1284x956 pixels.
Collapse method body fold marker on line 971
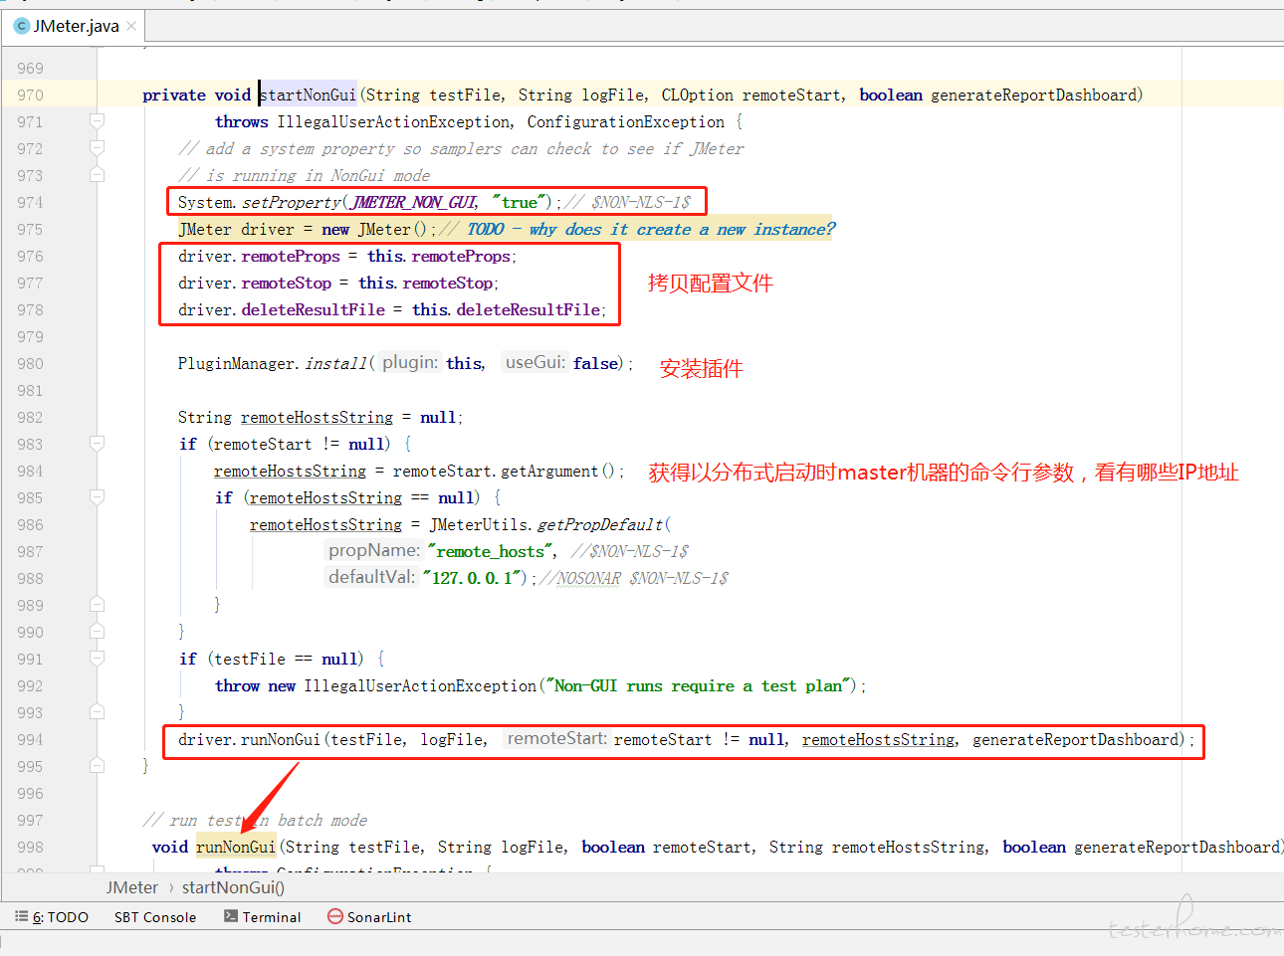(x=97, y=121)
